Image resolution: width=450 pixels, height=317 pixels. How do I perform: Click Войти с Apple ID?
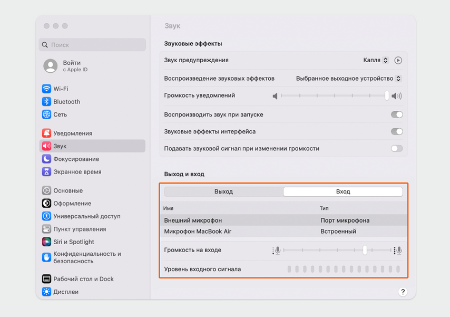click(x=71, y=66)
